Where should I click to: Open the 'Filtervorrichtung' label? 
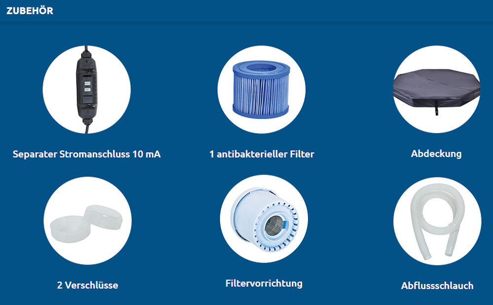(x=264, y=283)
